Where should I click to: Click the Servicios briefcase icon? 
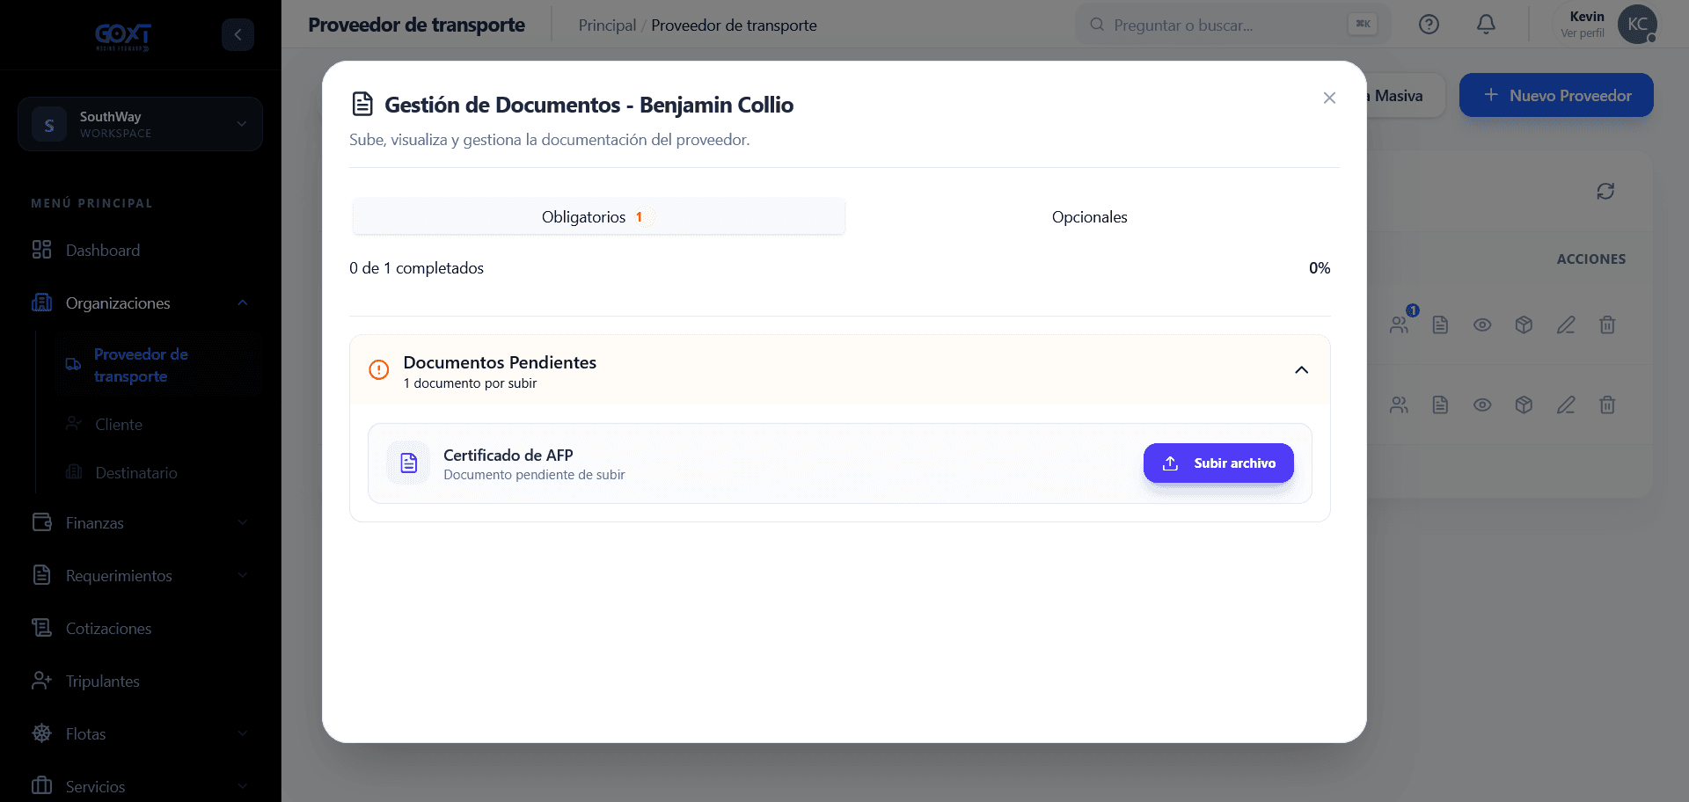[41, 785]
